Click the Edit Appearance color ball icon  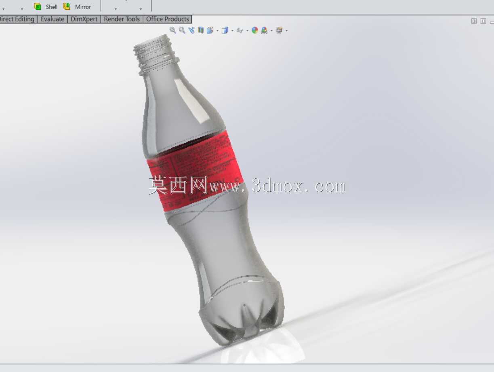(255, 30)
